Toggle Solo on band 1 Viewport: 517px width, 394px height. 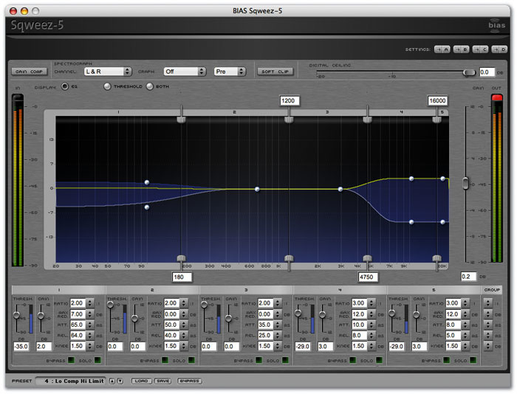pos(97,360)
